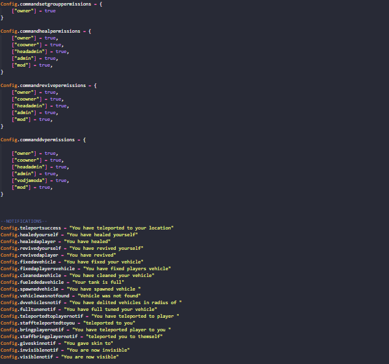
Task: Click the Config.healedaplayer variable
Action: click(28, 241)
